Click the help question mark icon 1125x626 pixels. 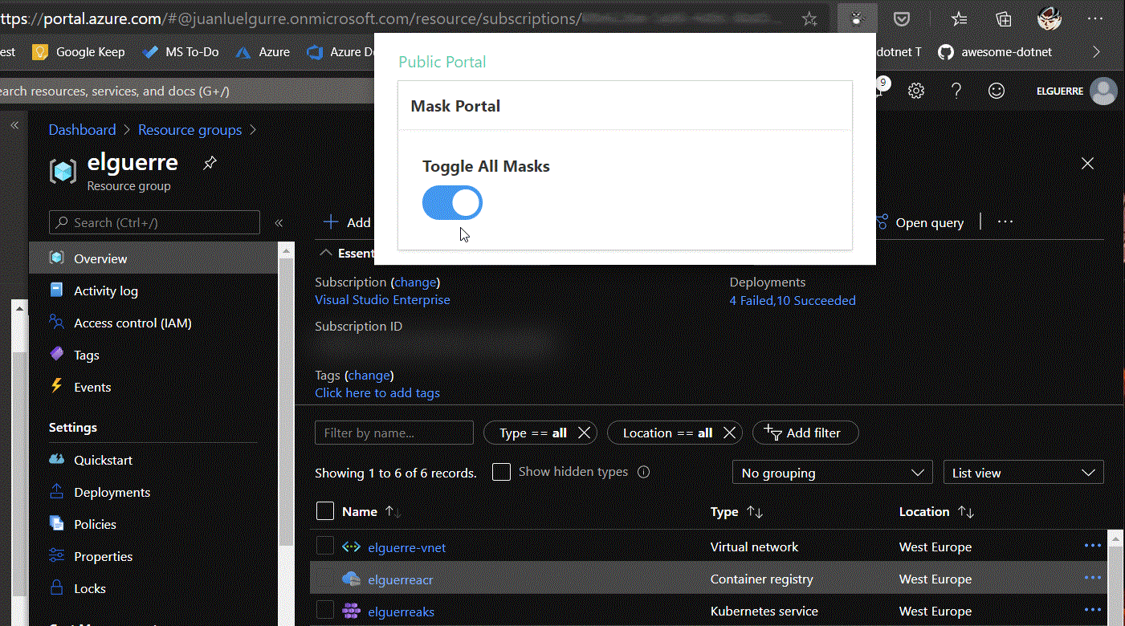[x=956, y=91]
